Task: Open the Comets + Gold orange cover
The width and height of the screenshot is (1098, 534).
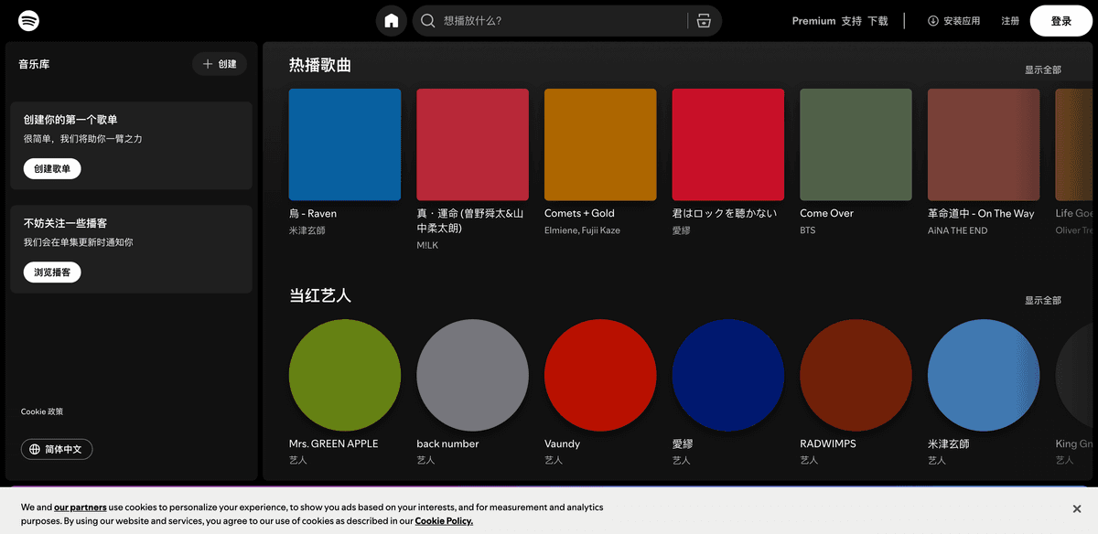Action: 600,144
